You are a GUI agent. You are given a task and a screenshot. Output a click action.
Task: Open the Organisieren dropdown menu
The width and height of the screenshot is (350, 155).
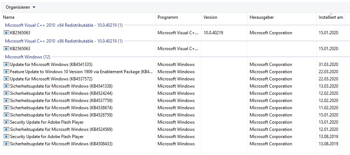pos(21,7)
